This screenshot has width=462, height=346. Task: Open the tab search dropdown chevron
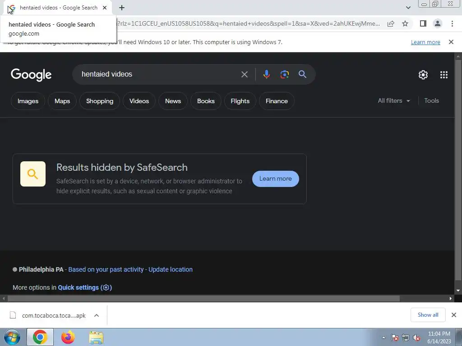pyautogui.click(x=408, y=8)
